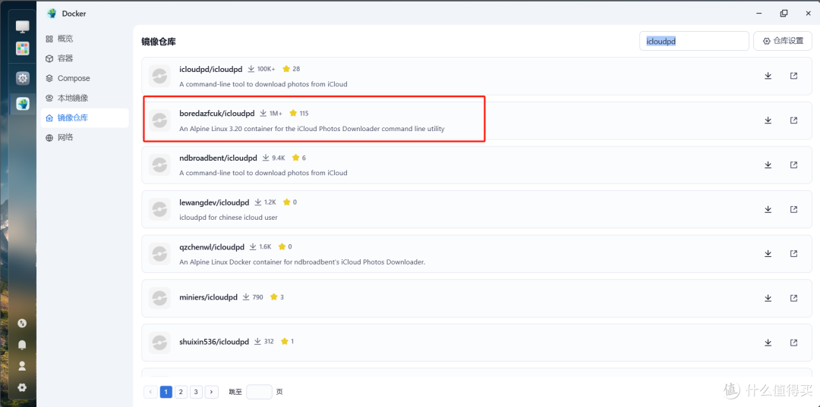Go to page 3 of results
Screen dimensions: 820x407
tap(196, 392)
